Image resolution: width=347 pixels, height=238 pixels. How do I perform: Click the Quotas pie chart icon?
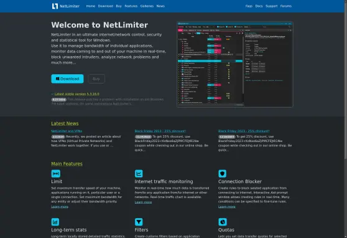click(223, 222)
